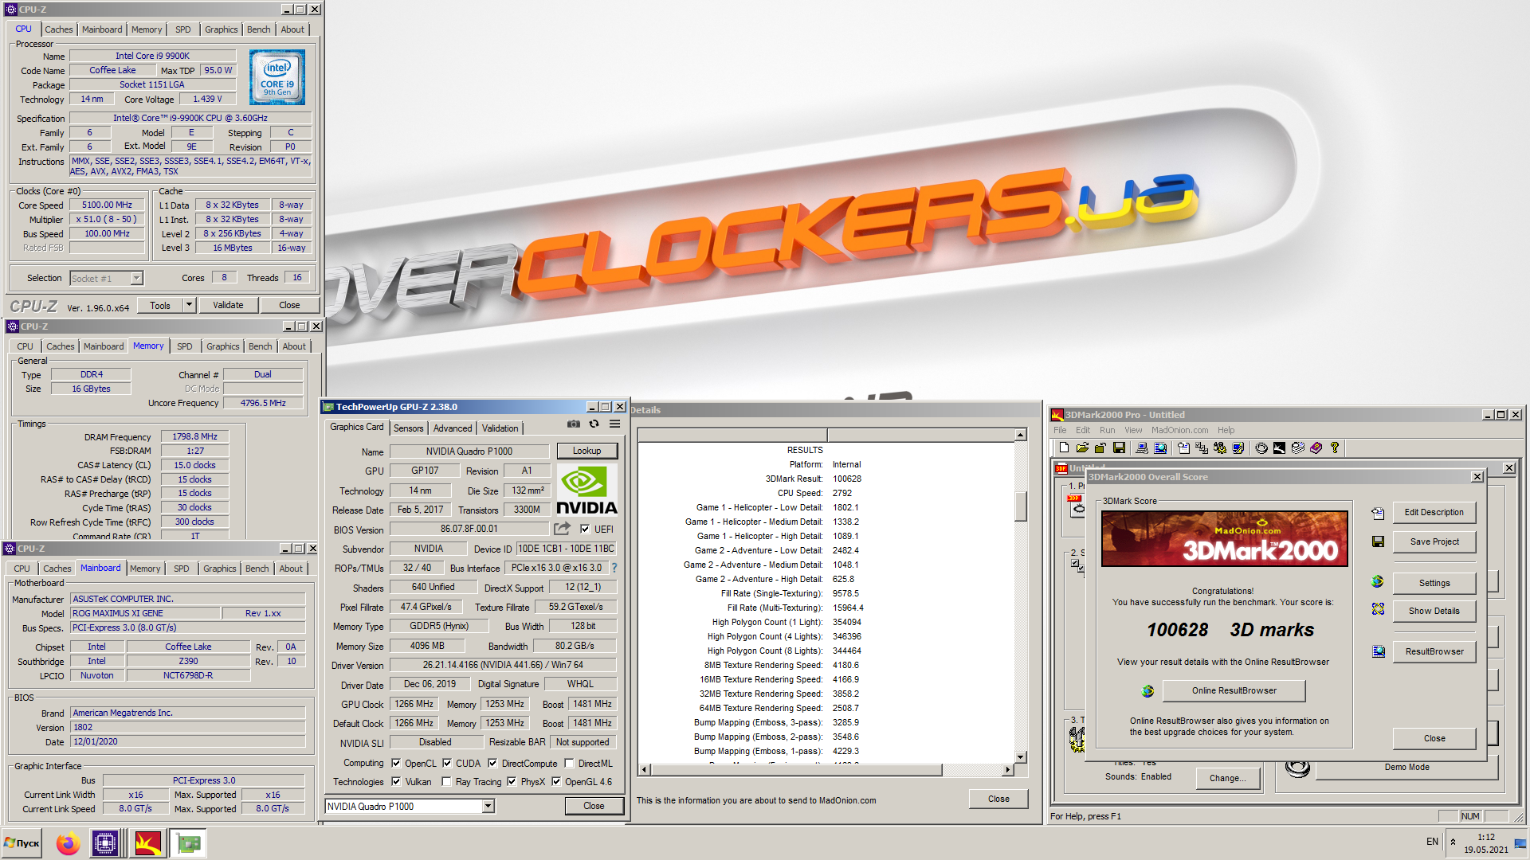Open the Caches tab in the top CPU-Z window
The width and height of the screenshot is (1530, 860).
(59, 29)
